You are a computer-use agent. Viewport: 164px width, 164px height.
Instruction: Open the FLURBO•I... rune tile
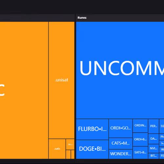[92, 129]
